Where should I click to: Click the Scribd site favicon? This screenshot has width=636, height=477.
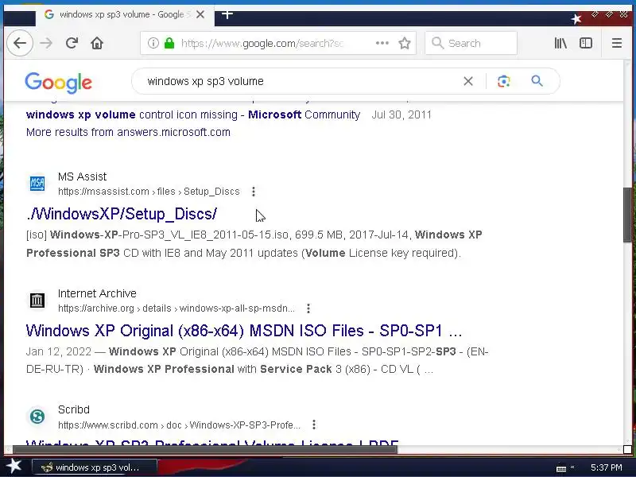(x=37, y=417)
